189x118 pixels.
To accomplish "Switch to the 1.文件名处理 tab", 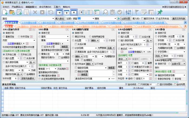I will [11, 23].
